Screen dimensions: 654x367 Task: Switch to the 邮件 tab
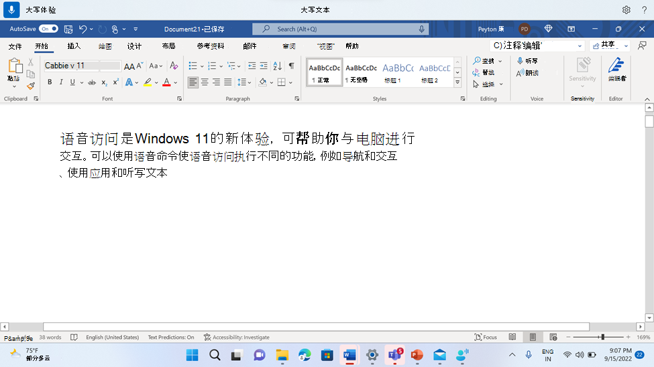[x=250, y=46]
